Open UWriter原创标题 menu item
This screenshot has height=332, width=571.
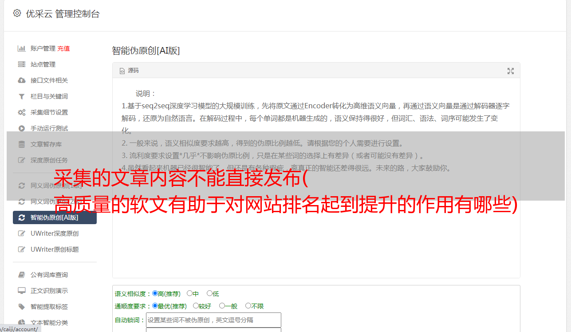click(55, 249)
